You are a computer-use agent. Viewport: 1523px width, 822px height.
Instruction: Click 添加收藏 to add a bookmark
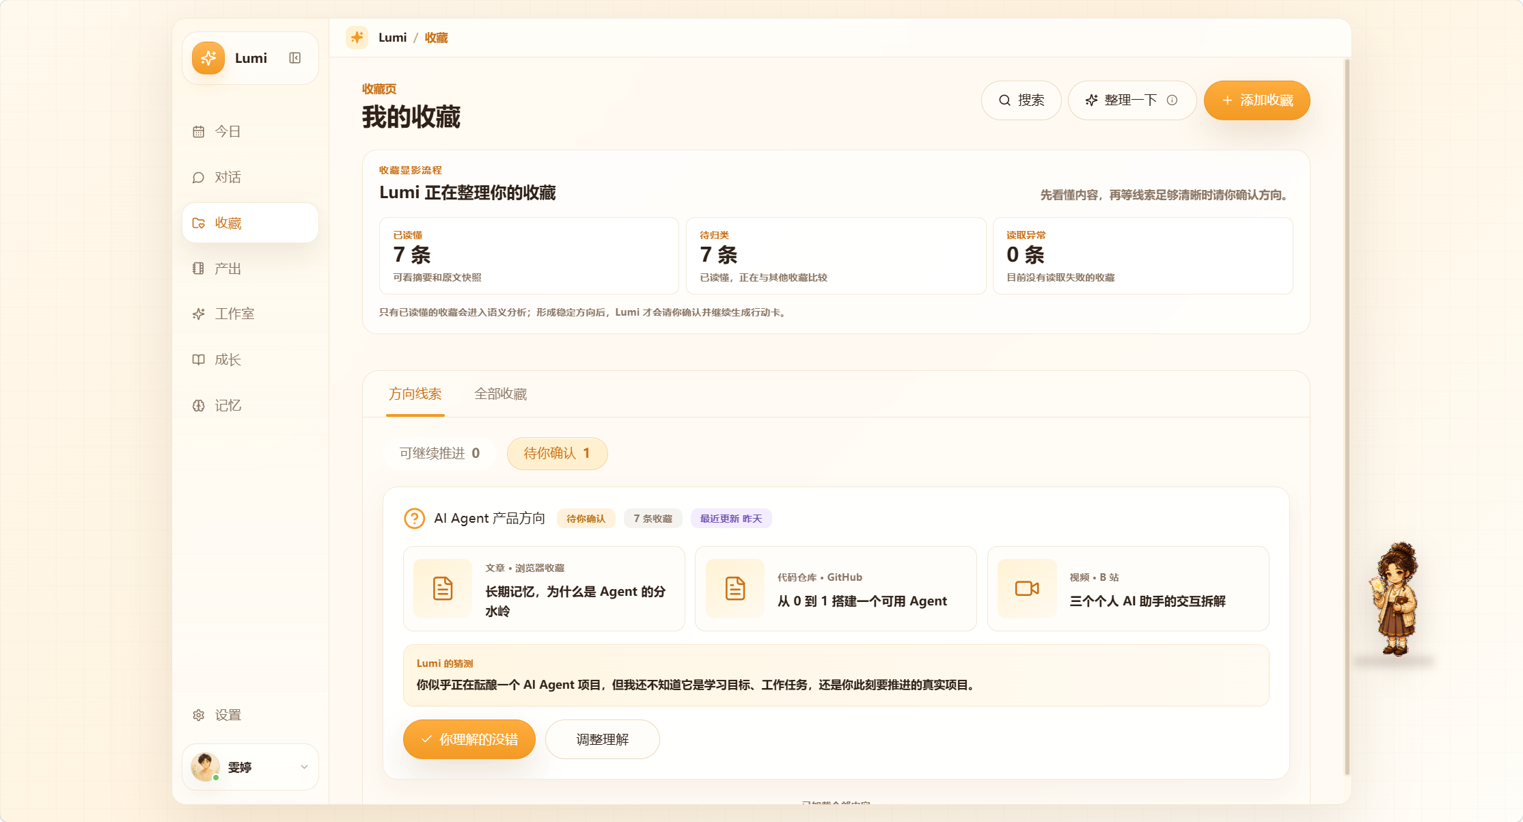[1257, 100]
